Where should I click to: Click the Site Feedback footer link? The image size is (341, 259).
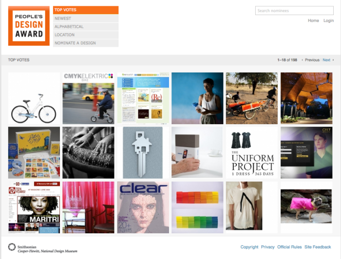[x=318, y=247]
